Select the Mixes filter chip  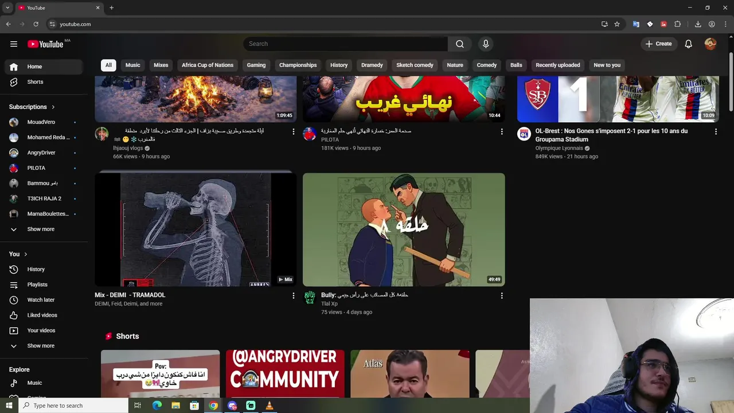pyautogui.click(x=161, y=65)
